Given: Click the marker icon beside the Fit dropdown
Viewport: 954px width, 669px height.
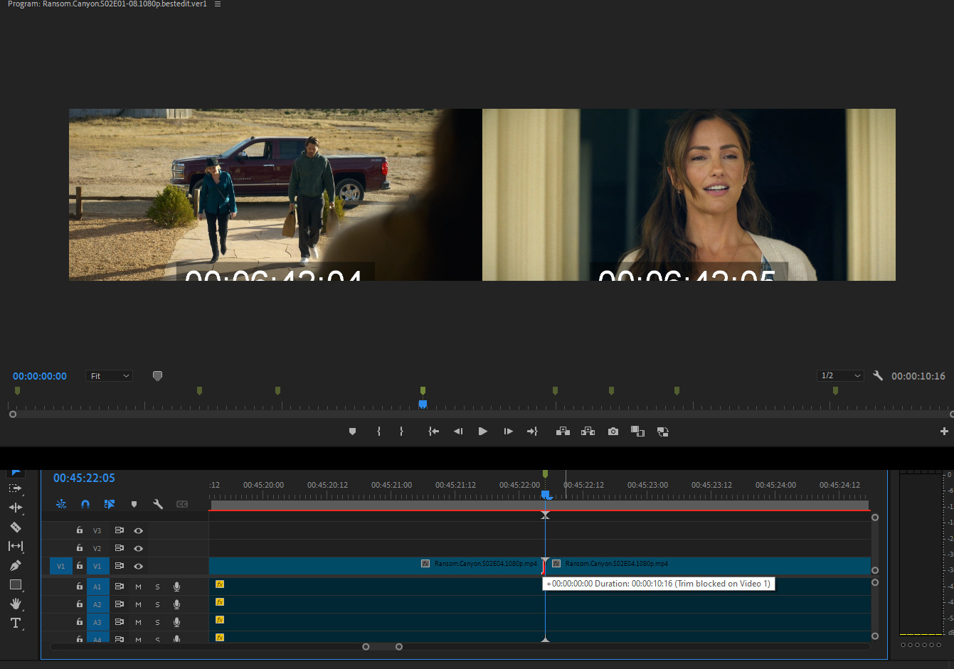Looking at the screenshot, I should click(x=157, y=376).
